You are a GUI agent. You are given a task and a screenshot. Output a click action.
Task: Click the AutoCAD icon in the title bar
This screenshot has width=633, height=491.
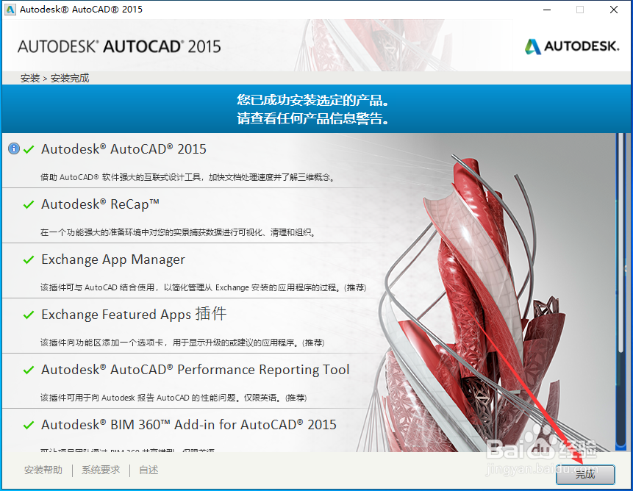pos(9,9)
